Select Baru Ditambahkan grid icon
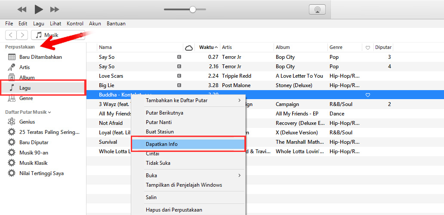The image size is (444, 215). point(12,57)
